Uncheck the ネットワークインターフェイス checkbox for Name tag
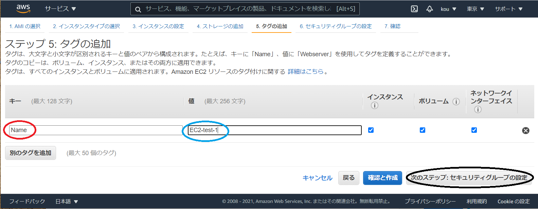 (474, 130)
